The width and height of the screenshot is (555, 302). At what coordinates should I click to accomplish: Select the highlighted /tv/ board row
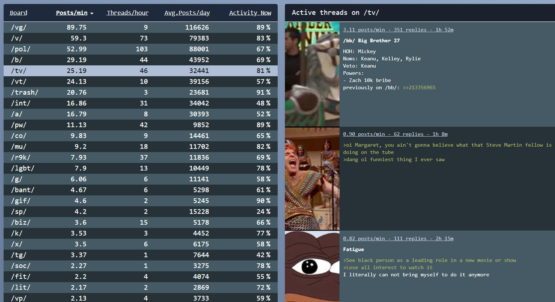click(x=141, y=71)
